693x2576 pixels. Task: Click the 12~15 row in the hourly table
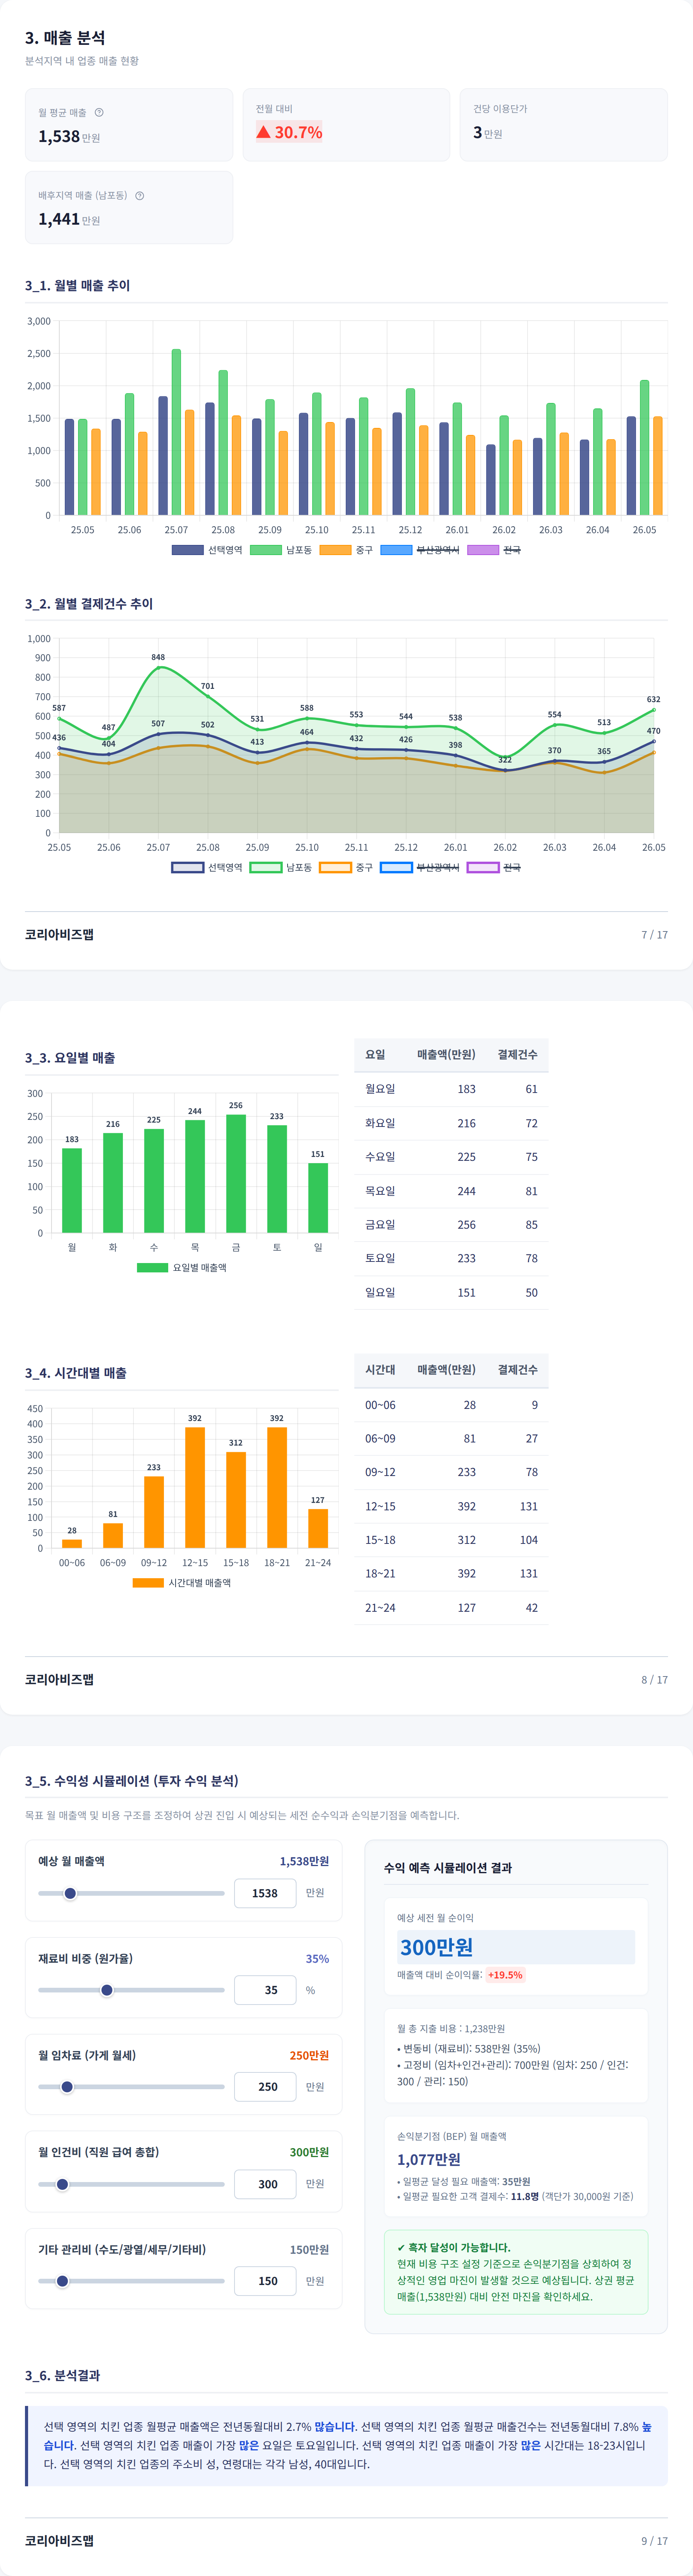click(451, 1506)
